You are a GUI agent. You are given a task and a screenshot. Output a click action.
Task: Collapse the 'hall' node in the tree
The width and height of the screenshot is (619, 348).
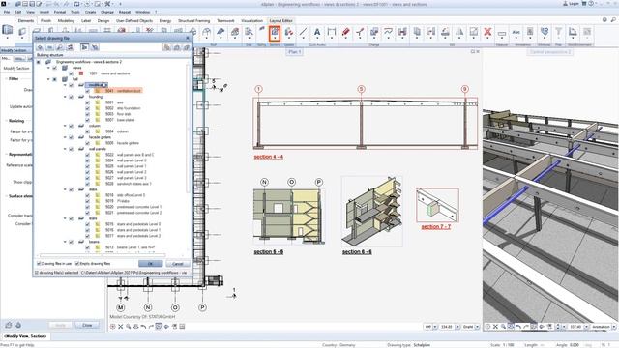point(48,79)
